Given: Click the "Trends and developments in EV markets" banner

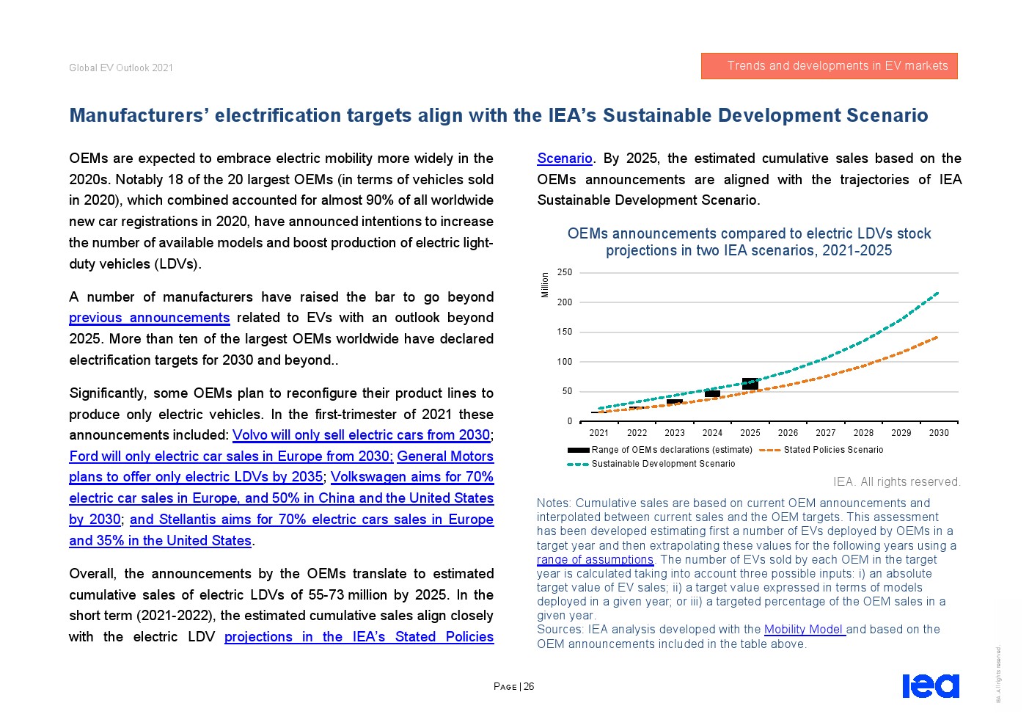Looking at the screenshot, I should (x=829, y=66).
